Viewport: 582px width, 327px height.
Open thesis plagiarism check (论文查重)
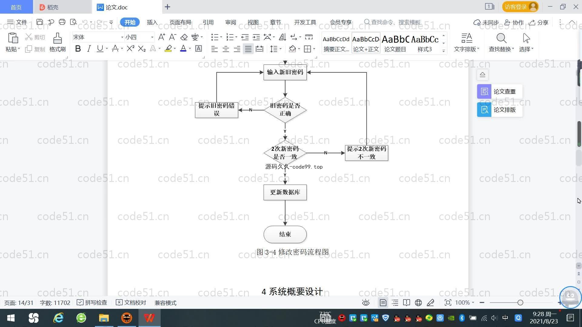pyautogui.click(x=500, y=91)
